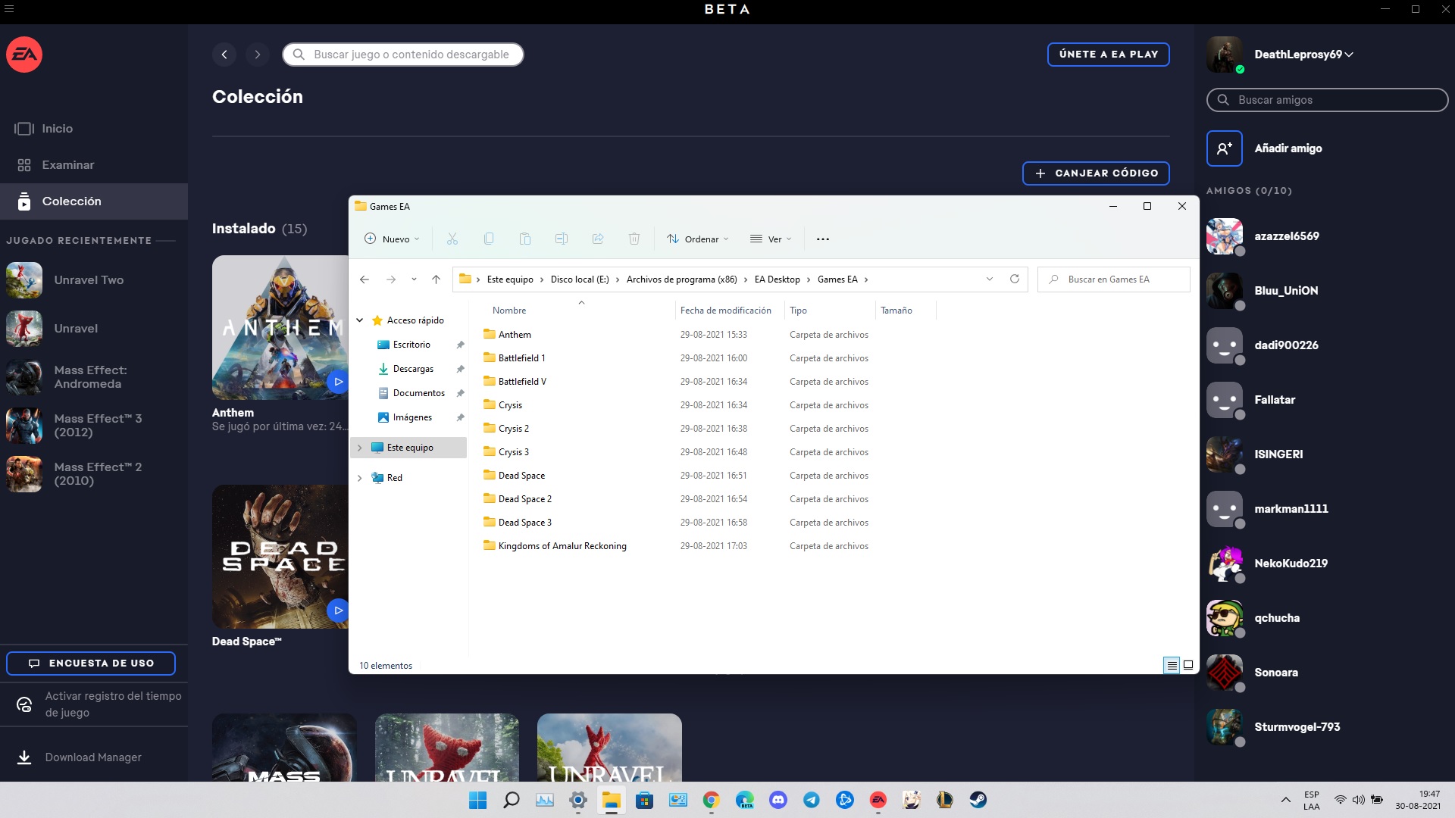The width and height of the screenshot is (1455, 818).
Task: Click the EA logo in the sidebar
Action: coord(24,55)
